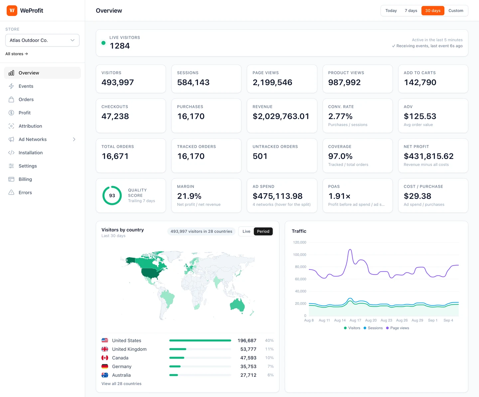The height and width of the screenshot is (397, 479).
Task: Click the Net Profit value $431,815.62
Action: [429, 156]
